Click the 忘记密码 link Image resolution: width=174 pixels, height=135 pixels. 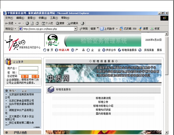12,76
